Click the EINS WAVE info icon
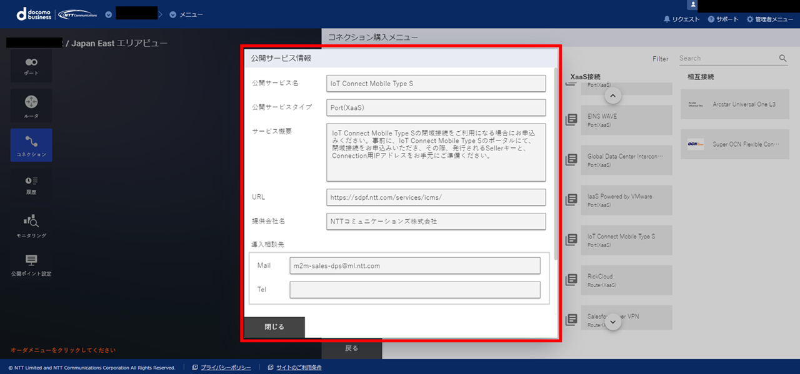This screenshot has width=800, height=374. (571, 119)
